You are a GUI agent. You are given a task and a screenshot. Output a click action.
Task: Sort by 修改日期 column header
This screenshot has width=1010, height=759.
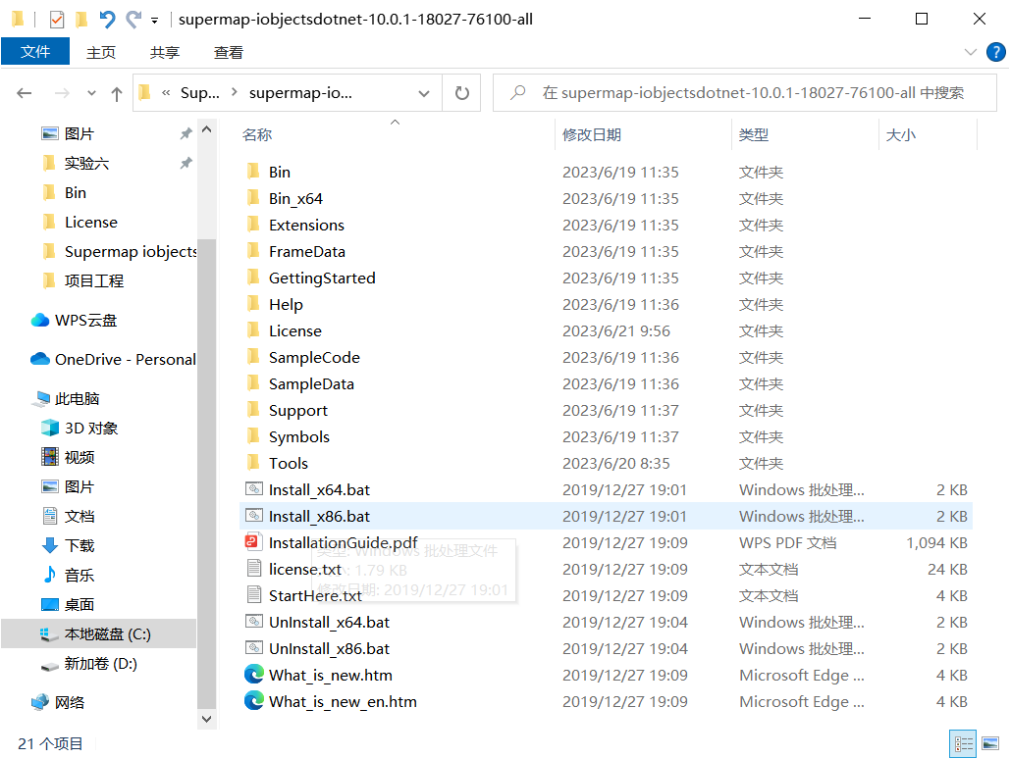click(591, 134)
